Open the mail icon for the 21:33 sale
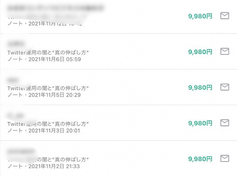 coord(225,158)
